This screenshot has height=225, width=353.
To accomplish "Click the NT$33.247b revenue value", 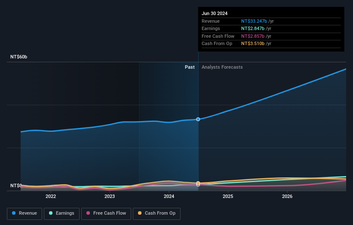I will point(254,21).
